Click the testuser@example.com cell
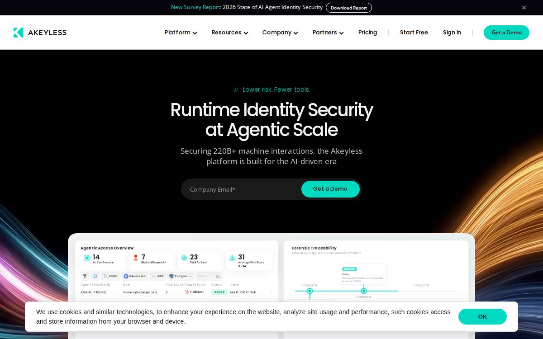This screenshot has height=339, width=543. (140, 292)
